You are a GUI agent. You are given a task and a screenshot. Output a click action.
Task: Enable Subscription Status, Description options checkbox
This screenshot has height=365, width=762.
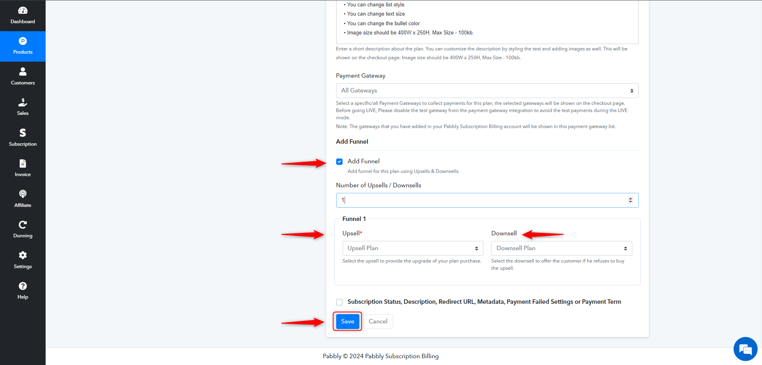point(339,302)
